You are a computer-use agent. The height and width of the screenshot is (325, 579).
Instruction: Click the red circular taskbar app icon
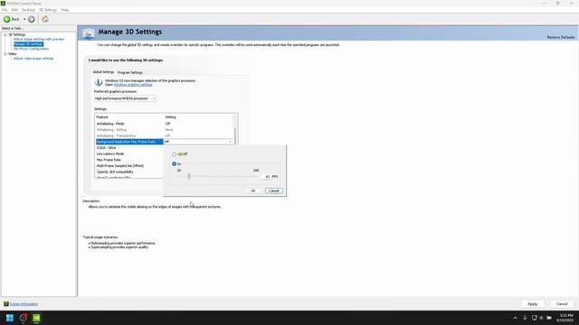pos(24,318)
